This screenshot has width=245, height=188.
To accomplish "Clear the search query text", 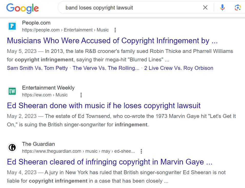I will (205, 8).
